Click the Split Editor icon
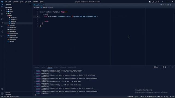175x98 pixels. pyautogui.click(x=171, y=5)
